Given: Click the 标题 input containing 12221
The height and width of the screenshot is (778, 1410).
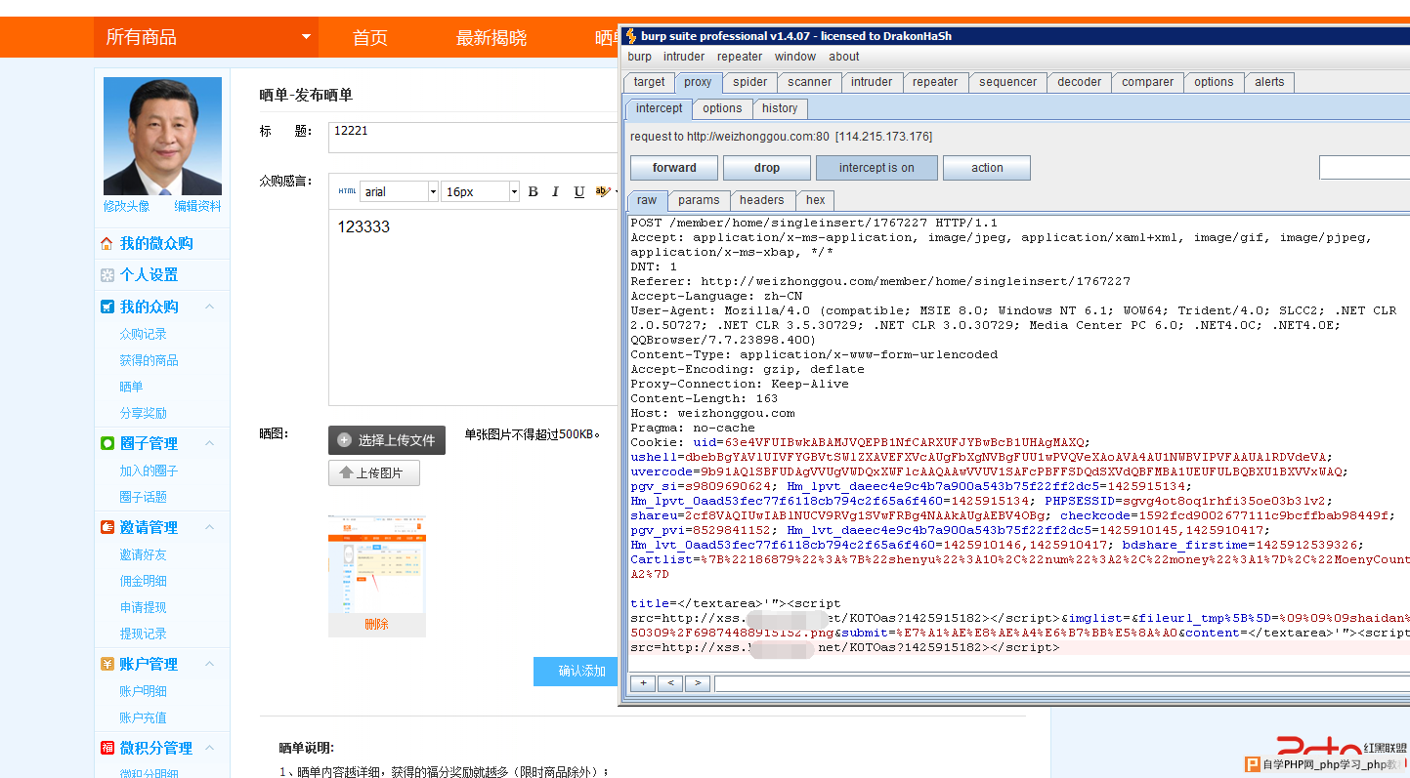Looking at the screenshot, I should tap(474, 138).
